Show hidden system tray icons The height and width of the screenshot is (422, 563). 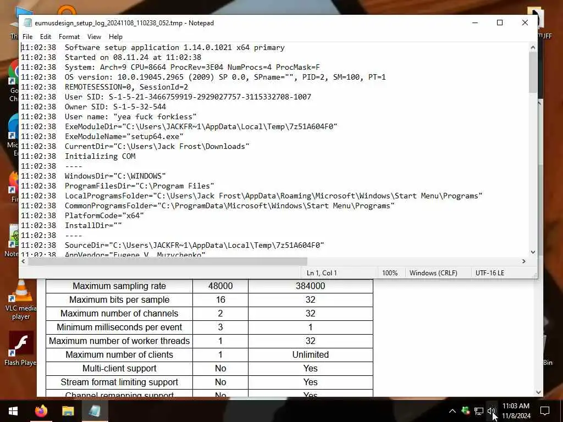pyautogui.click(x=452, y=411)
